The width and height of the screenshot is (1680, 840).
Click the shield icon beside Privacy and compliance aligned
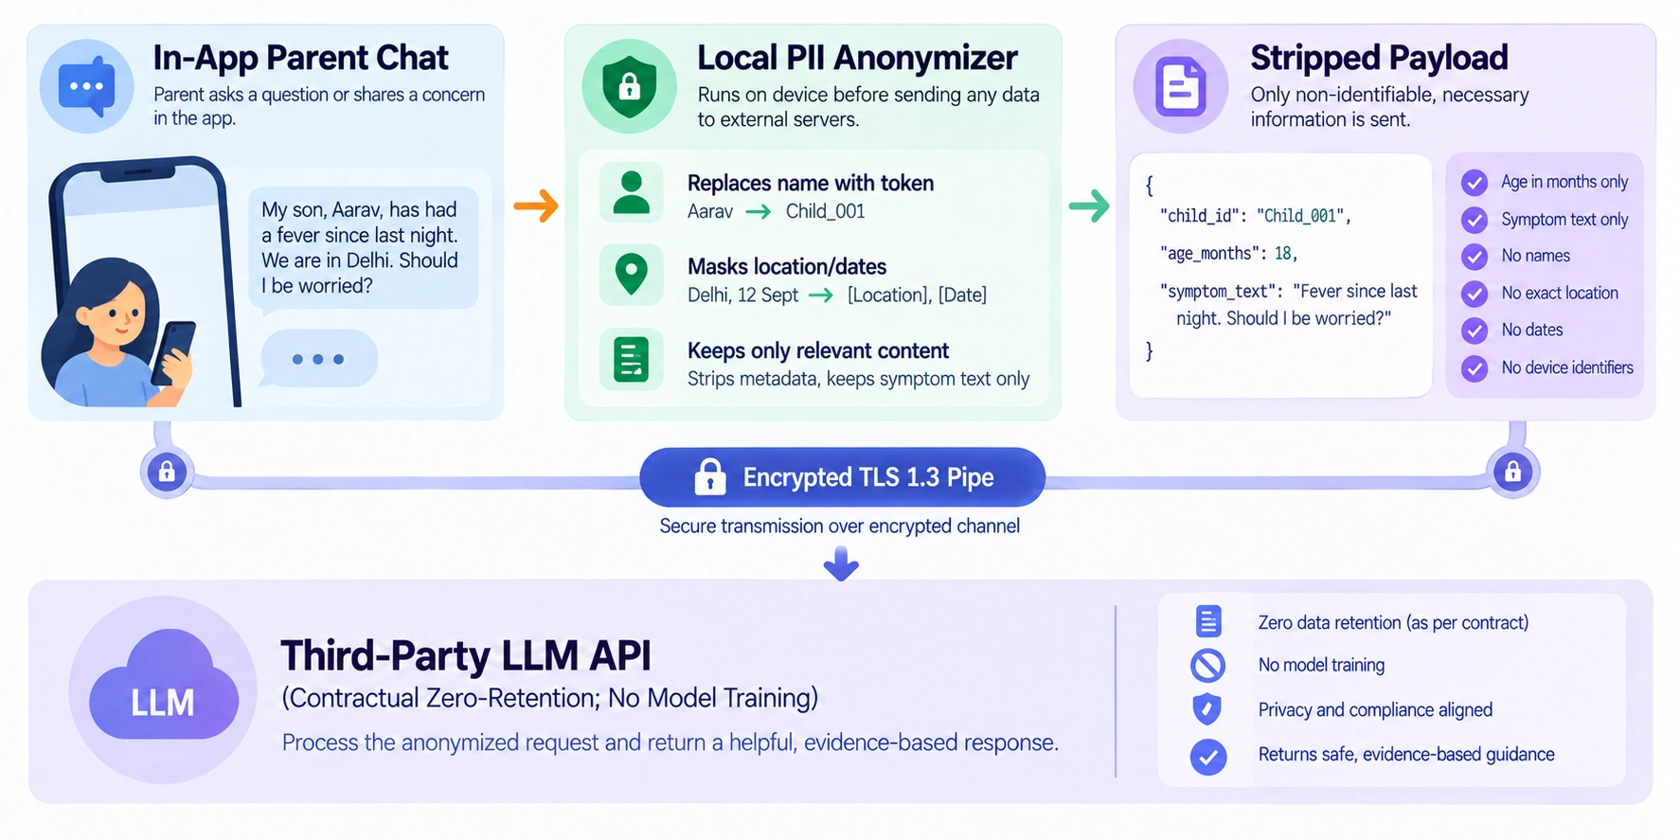click(x=1206, y=708)
